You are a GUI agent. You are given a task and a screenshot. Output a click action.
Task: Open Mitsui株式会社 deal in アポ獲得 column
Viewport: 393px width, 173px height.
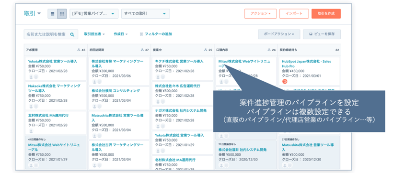[x=54, y=147]
